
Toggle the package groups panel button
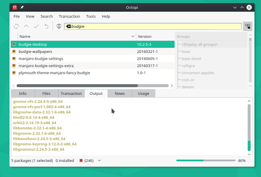247,26
